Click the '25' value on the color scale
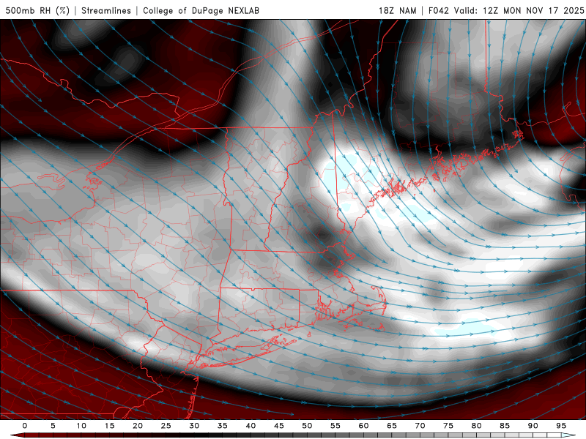 coord(166,426)
